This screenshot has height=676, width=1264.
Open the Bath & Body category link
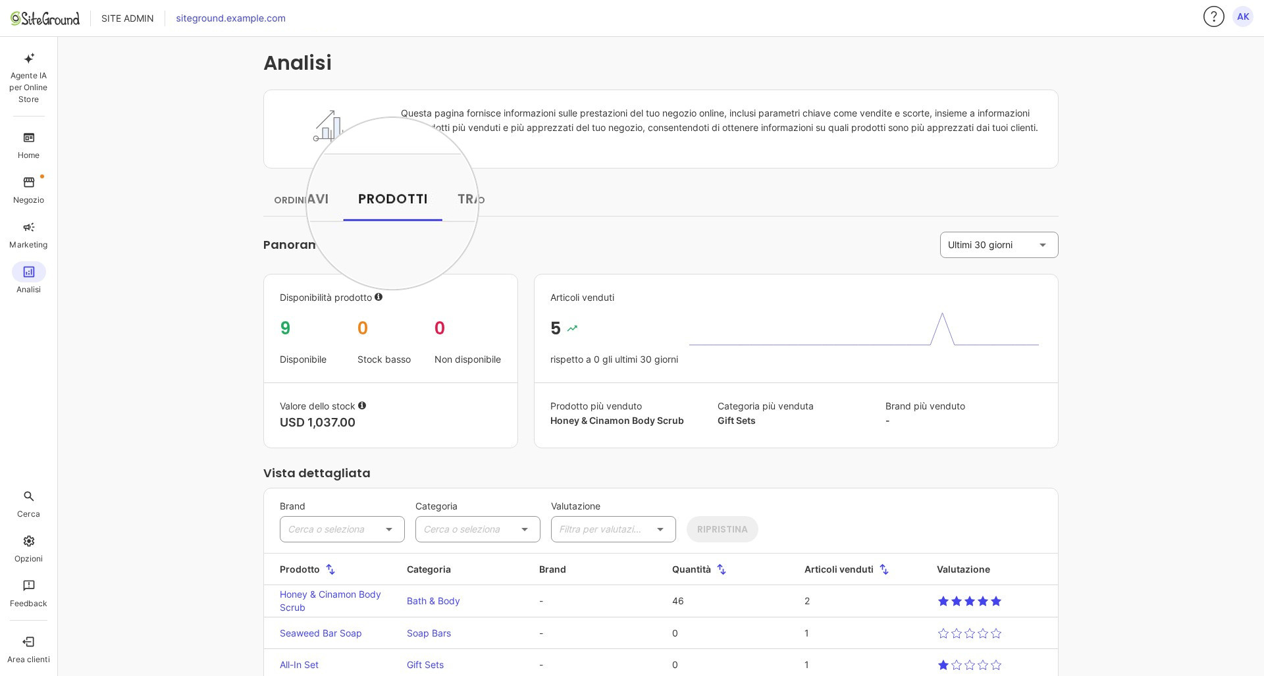pos(433,601)
